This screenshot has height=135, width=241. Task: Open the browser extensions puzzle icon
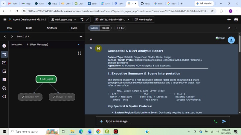[x=221, y=11]
